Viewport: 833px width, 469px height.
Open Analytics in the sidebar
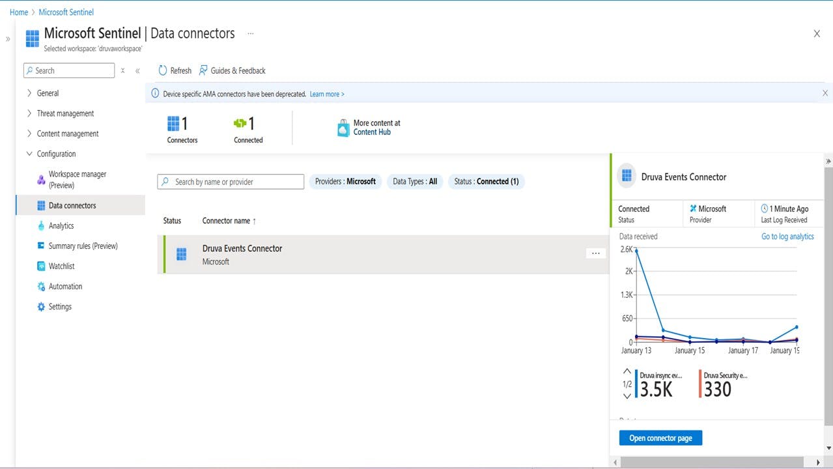[61, 226]
